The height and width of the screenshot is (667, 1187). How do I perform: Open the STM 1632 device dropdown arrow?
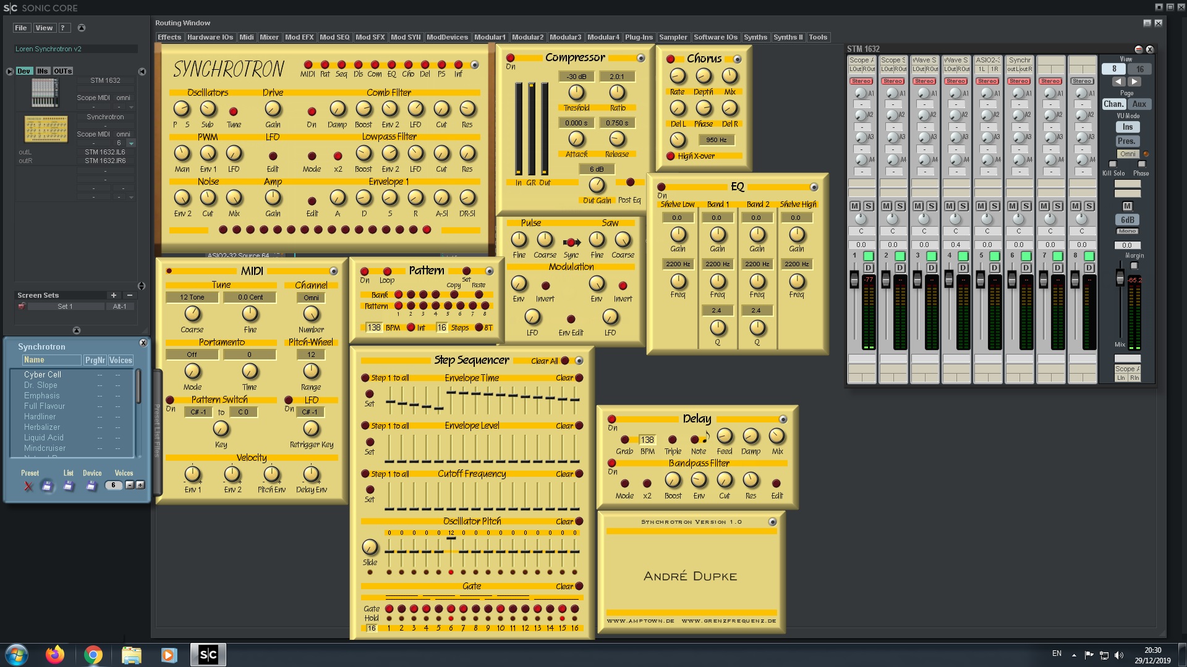click(x=131, y=107)
